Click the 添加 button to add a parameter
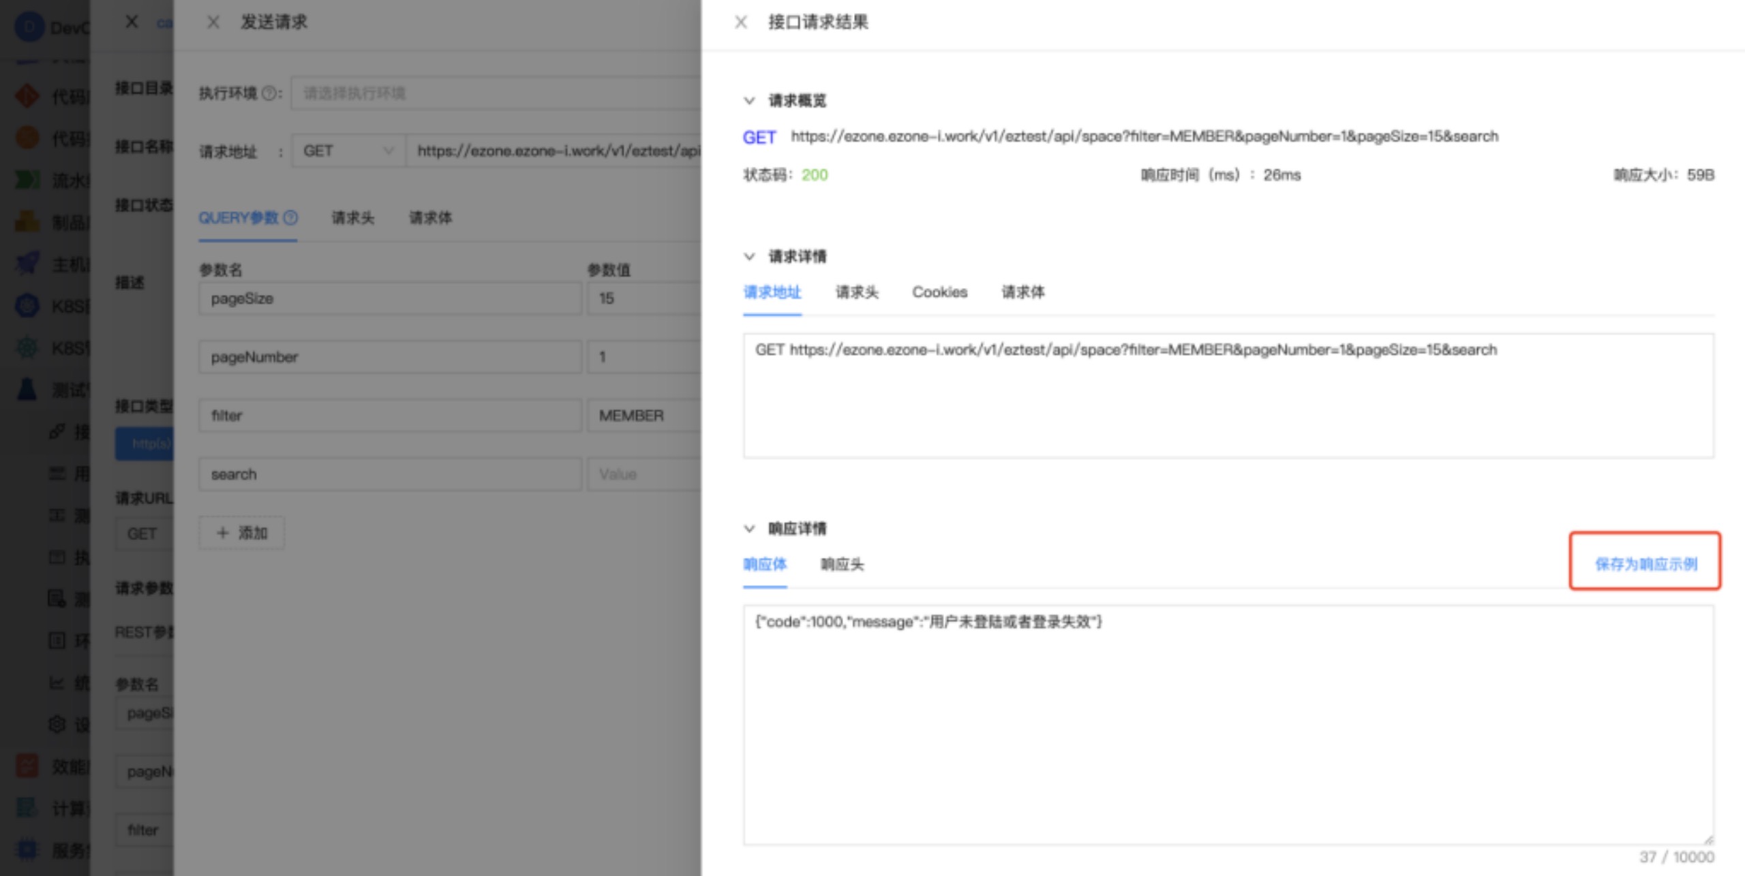Screen dimensions: 1745x876 click(x=241, y=533)
